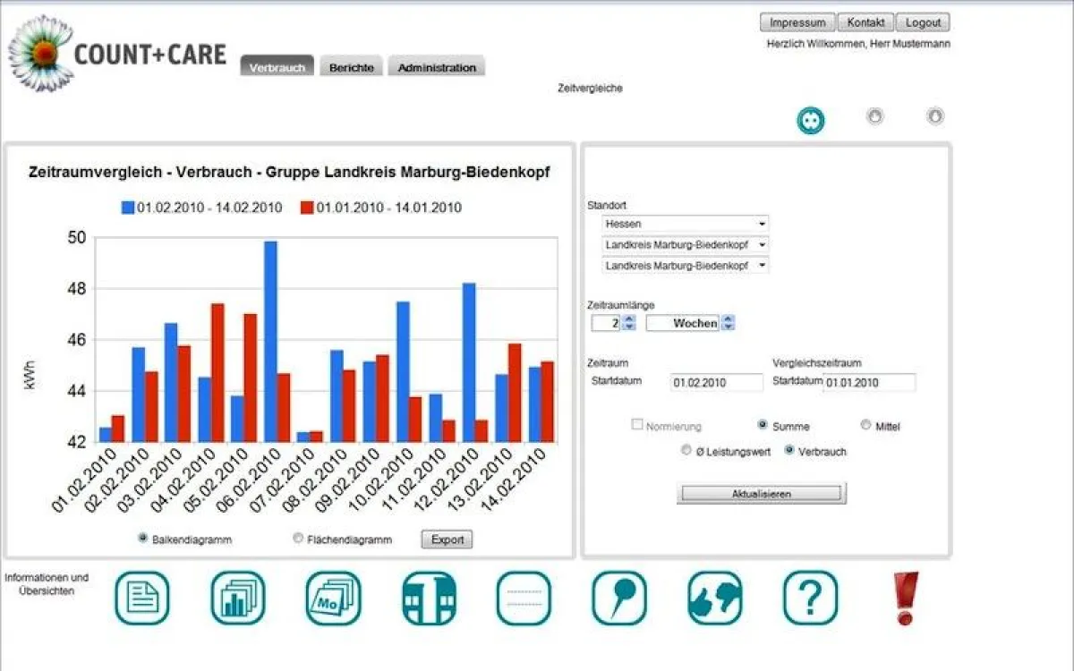
Task: Click the monthly 'Mo' report icon
Action: point(331,599)
